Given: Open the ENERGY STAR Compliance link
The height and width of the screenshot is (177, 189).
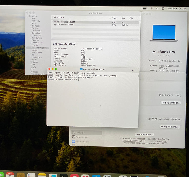Looking at the screenshot, I should click(134, 141).
